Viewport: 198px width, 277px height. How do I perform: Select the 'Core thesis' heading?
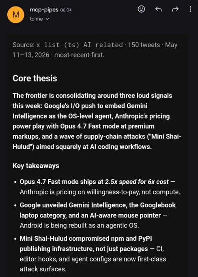pos(35,78)
